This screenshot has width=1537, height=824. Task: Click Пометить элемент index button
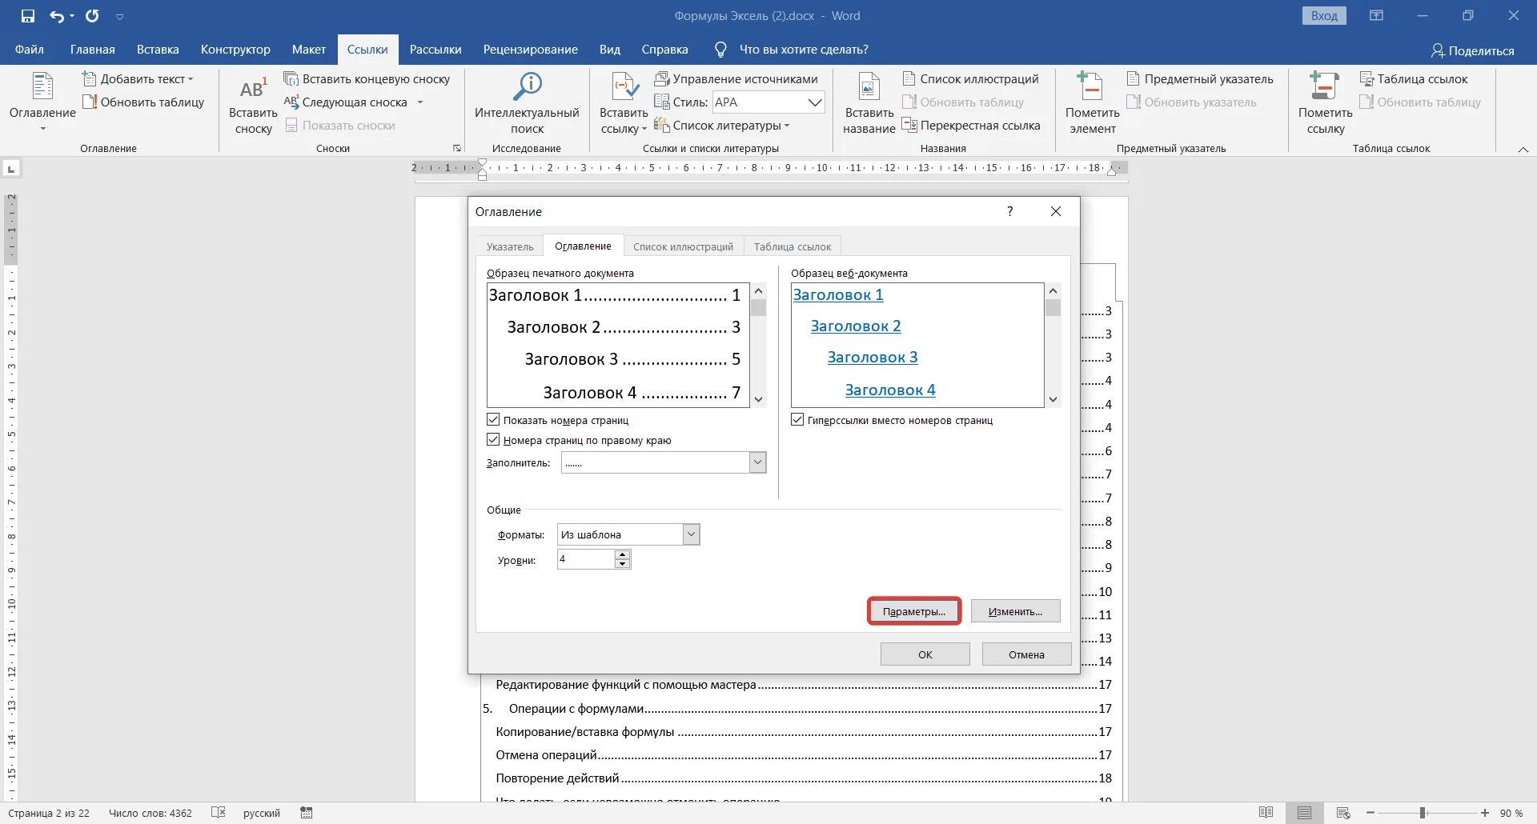(1092, 103)
